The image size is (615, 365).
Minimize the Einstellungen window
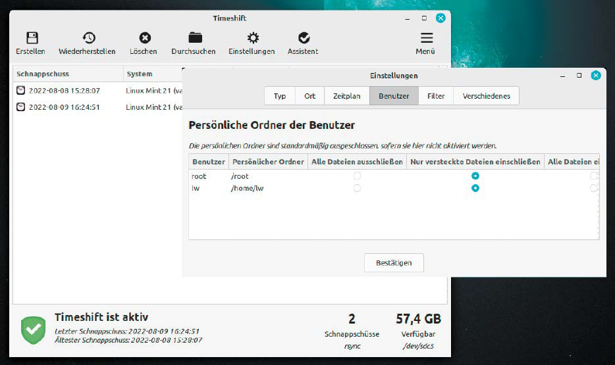pos(562,76)
